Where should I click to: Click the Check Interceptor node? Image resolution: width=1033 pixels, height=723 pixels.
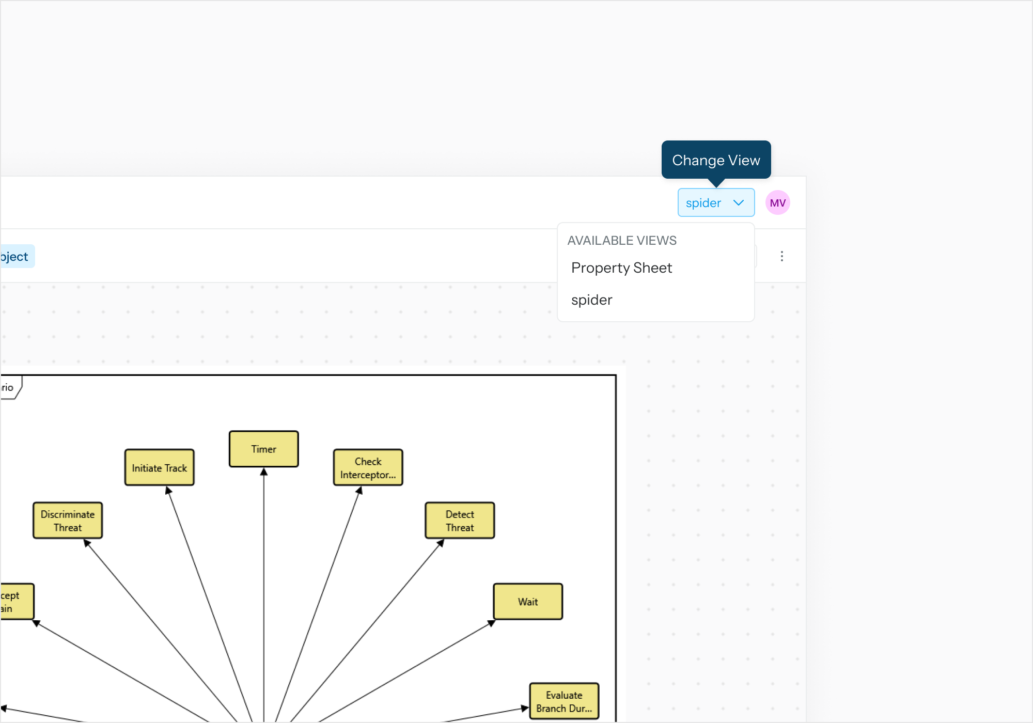pos(368,467)
